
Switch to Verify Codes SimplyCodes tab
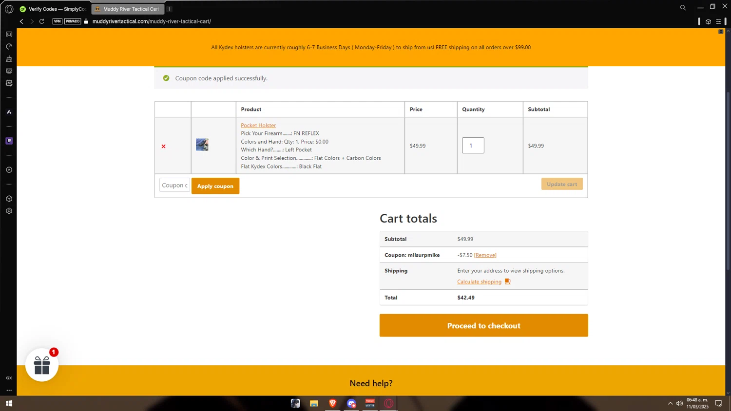coord(53,9)
